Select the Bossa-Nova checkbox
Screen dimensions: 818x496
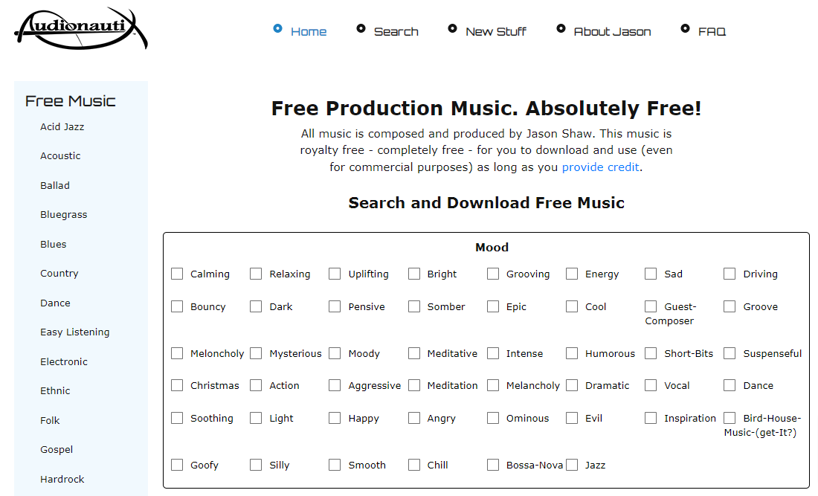(x=493, y=465)
